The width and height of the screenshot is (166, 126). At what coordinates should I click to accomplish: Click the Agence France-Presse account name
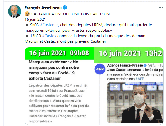[125, 65]
